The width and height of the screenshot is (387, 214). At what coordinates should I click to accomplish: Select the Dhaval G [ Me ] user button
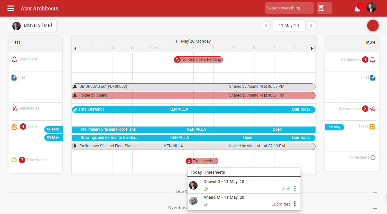(32, 26)
